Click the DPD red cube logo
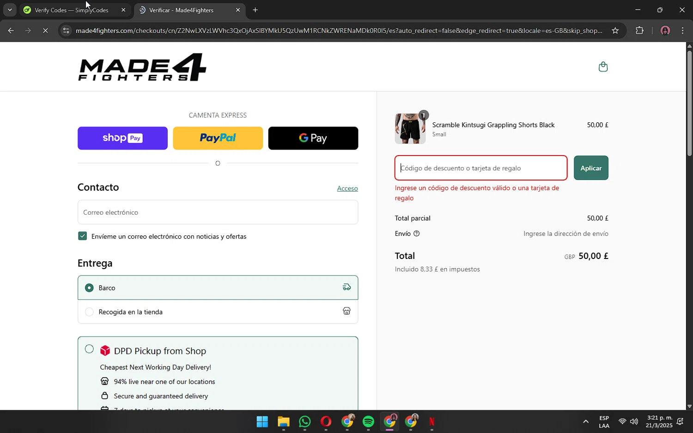 tap(105, 350)
